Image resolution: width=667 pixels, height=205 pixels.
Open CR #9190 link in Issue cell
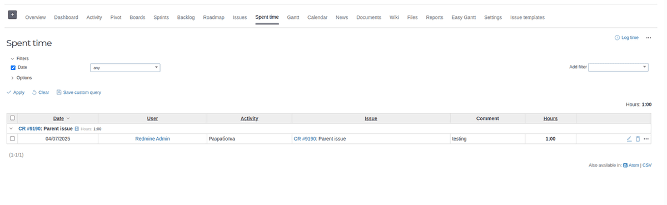305,139
